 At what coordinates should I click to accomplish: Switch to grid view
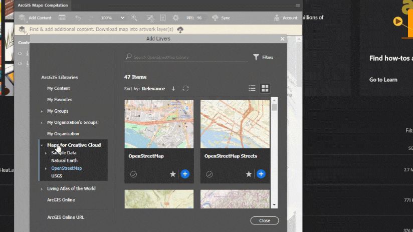coord(265,88)
